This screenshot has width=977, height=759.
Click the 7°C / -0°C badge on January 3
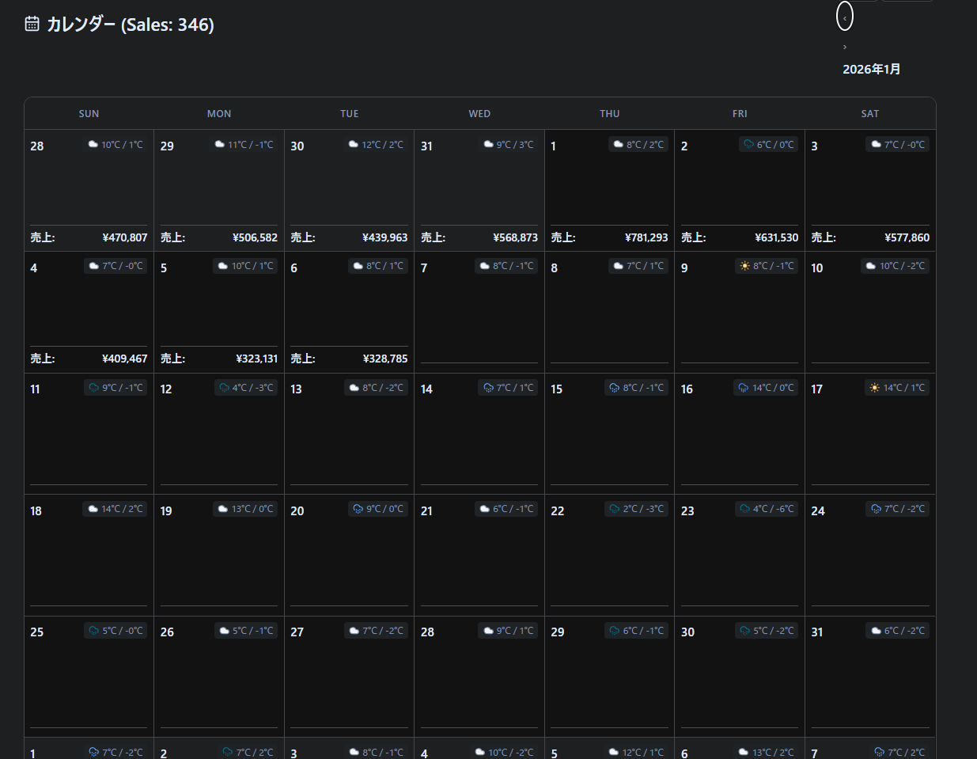coord(897,144)
